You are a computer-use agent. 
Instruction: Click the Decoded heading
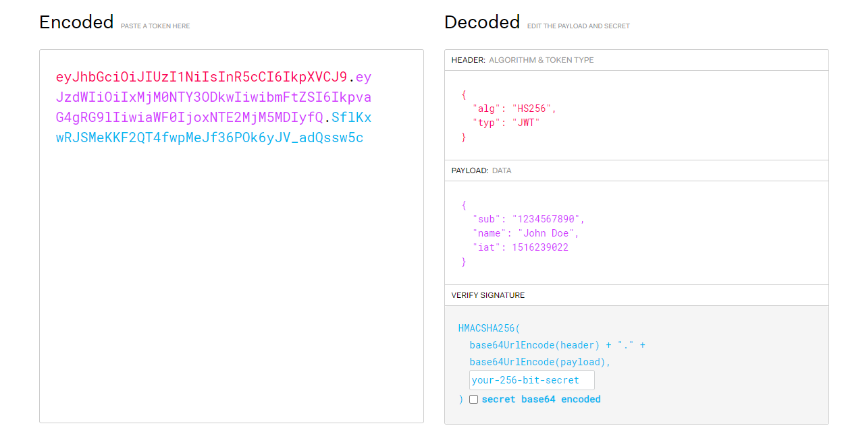[x=482, y=22]
